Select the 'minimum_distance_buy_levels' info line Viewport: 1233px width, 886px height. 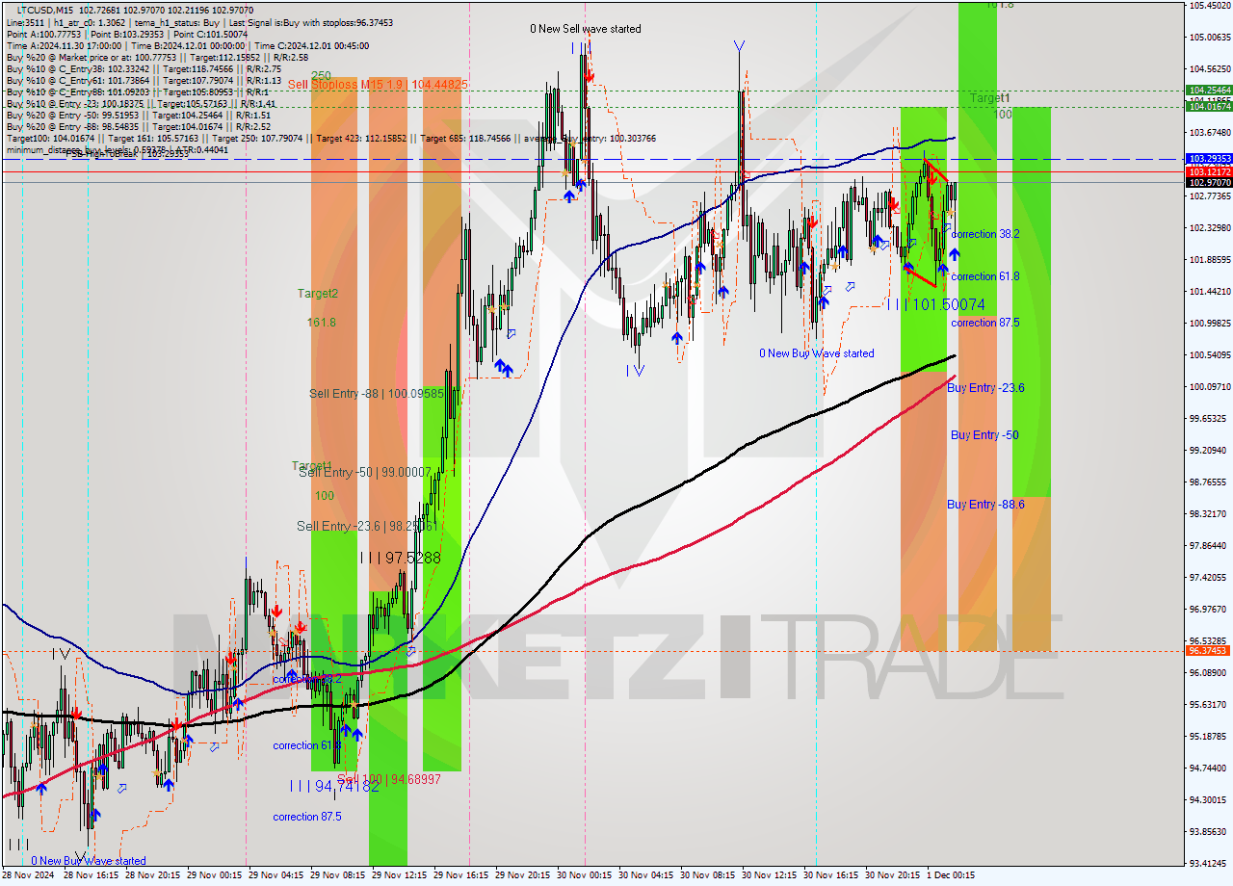coord(117,149)
